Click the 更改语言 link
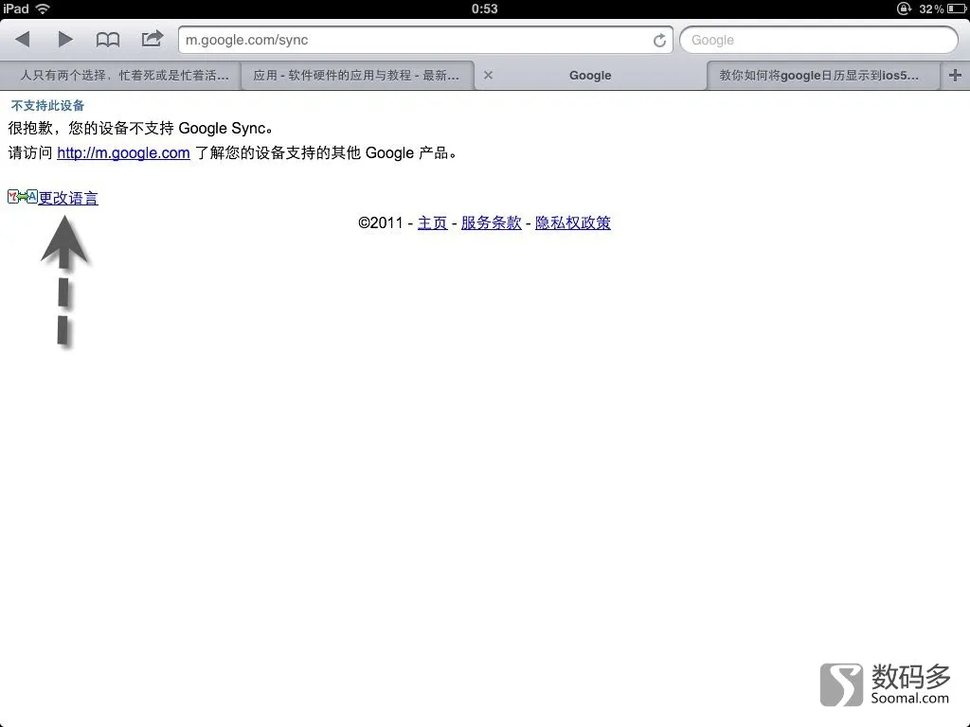The height and width of the screenshot is (727, 970). pos(68,198)
